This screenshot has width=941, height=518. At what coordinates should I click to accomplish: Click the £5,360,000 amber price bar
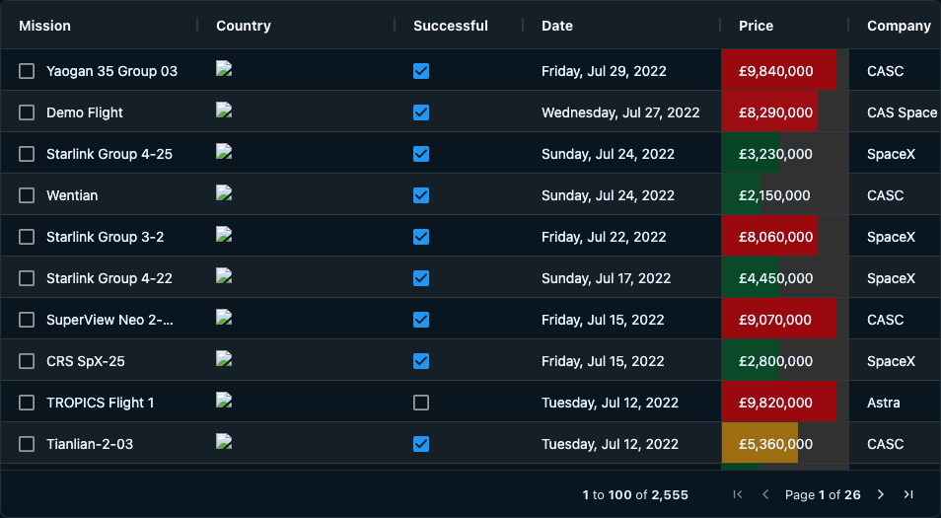point(760,444)
